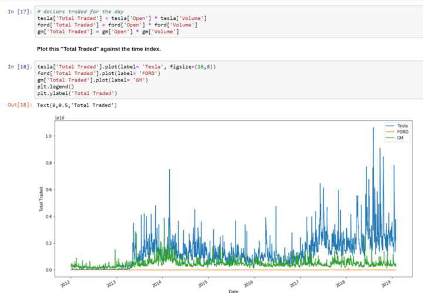Select the In [17] cell prompt
Screen dimensions: 423x293
click(x=20, y=12)
